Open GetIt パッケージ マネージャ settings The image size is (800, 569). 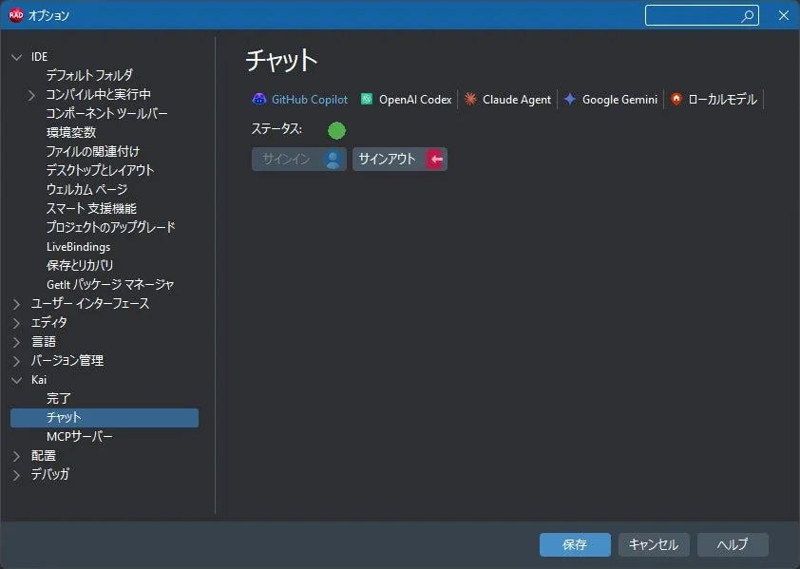[x=110, y=284]
